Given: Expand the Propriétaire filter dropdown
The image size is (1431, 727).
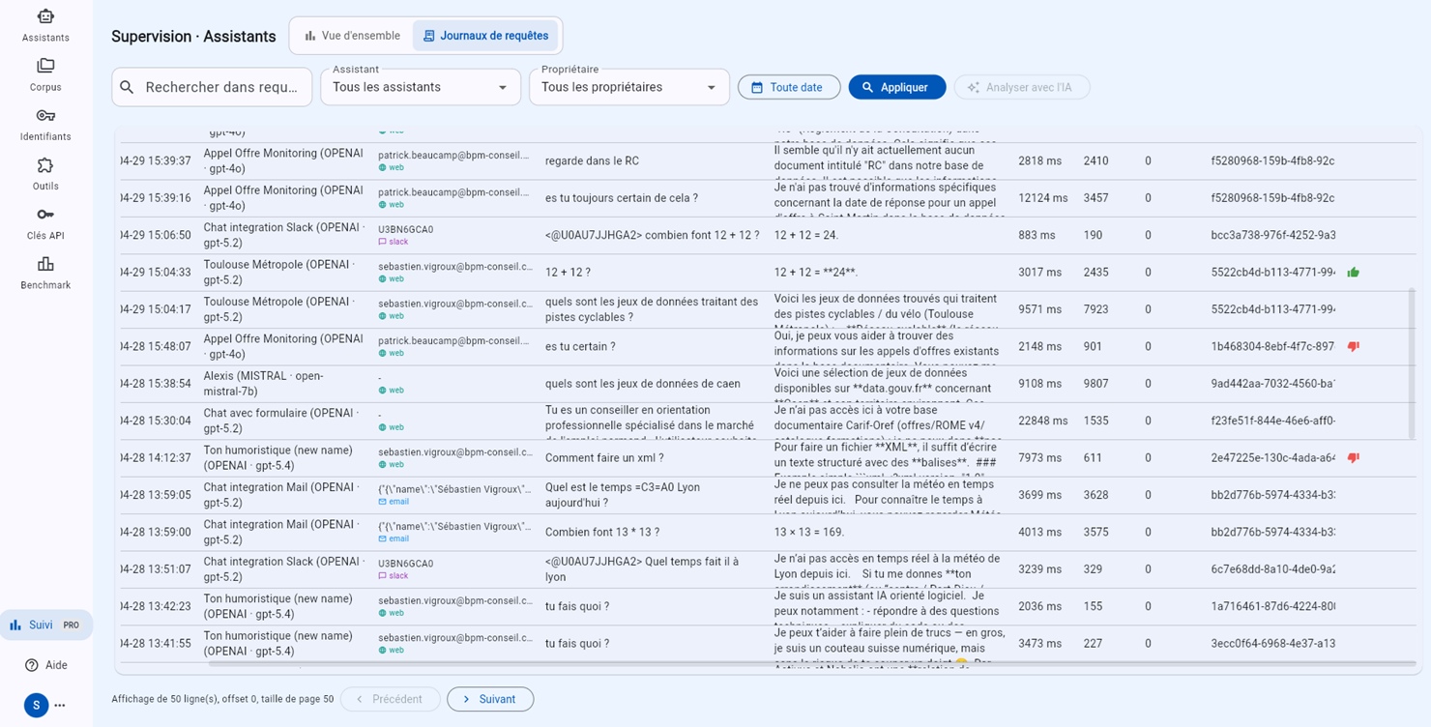Looking at the screenshot, I should tap(629, 87).
